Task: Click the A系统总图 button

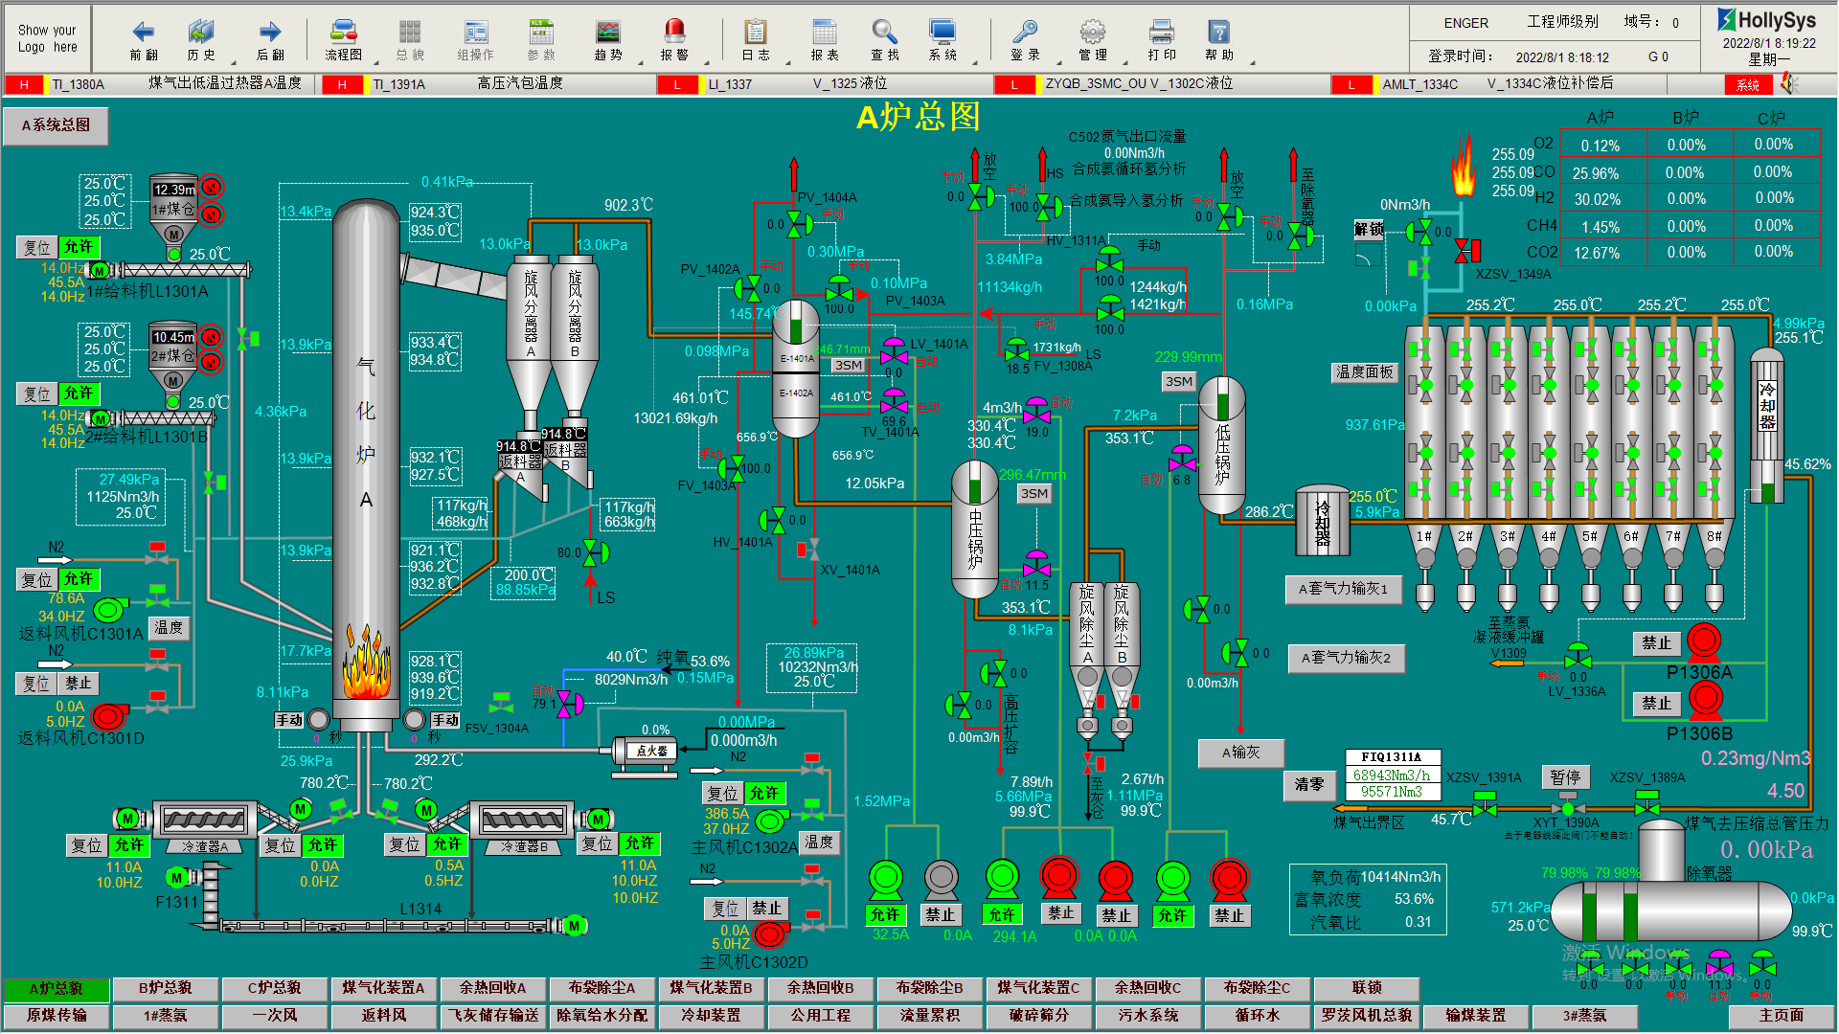Action: [56, 125]
